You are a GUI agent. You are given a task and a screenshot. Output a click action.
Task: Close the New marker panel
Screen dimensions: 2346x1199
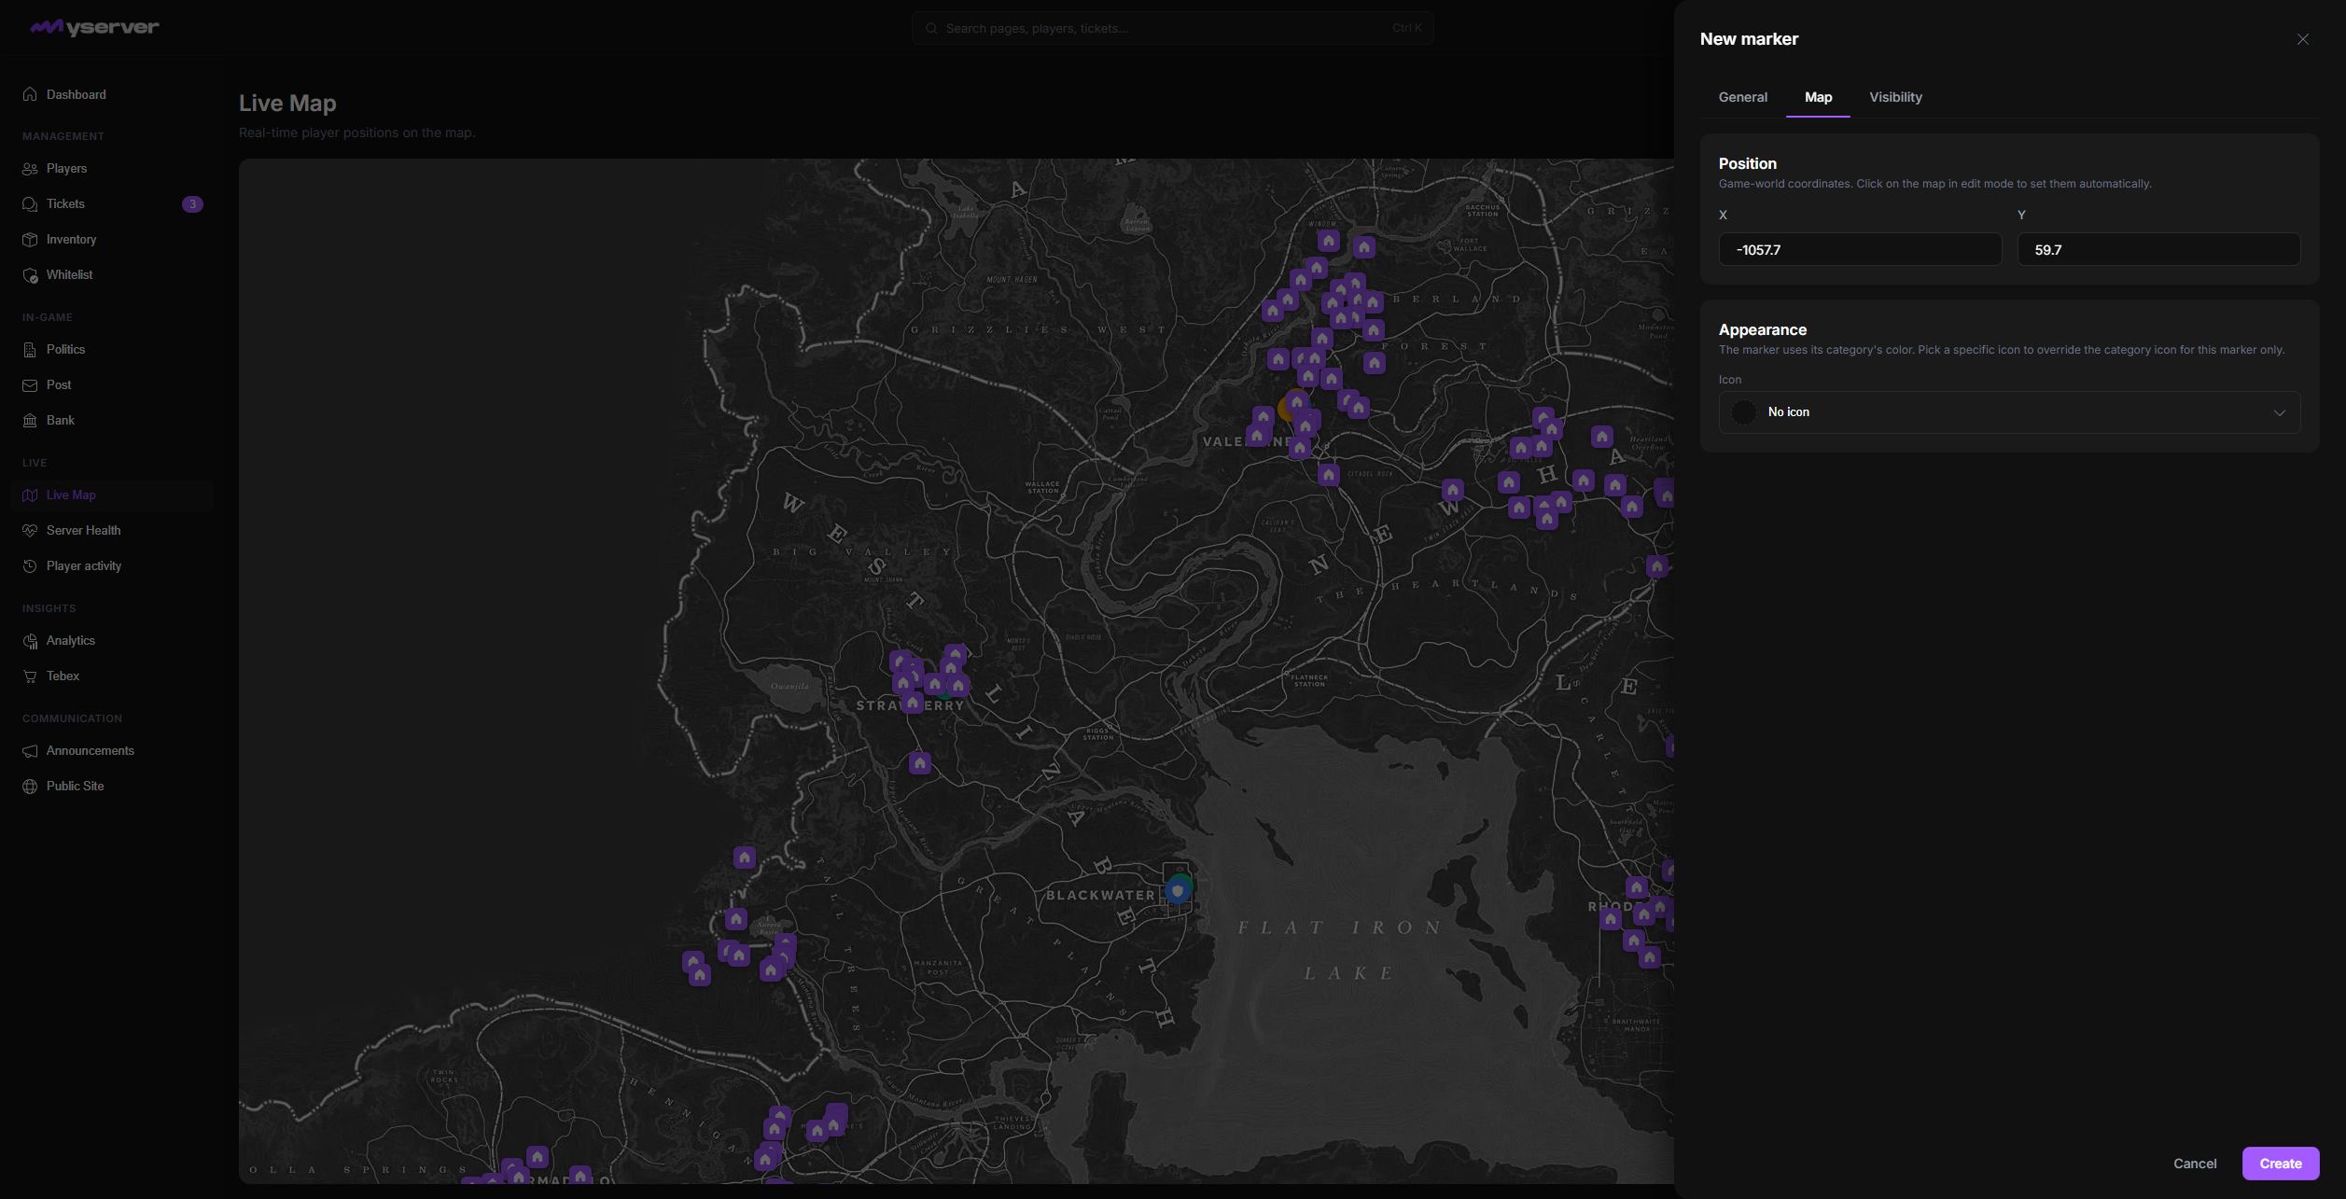(2303, 39)
